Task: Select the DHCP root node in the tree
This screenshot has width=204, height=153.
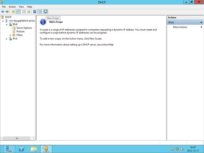Action: tap(8, 17)
